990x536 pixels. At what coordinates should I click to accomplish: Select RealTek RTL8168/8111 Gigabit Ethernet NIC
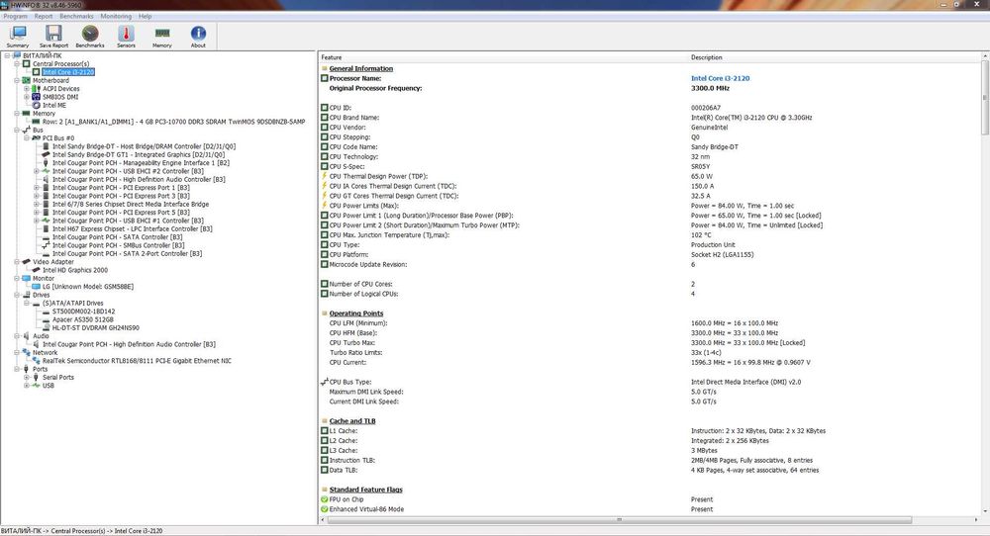[x=137, y=361]
